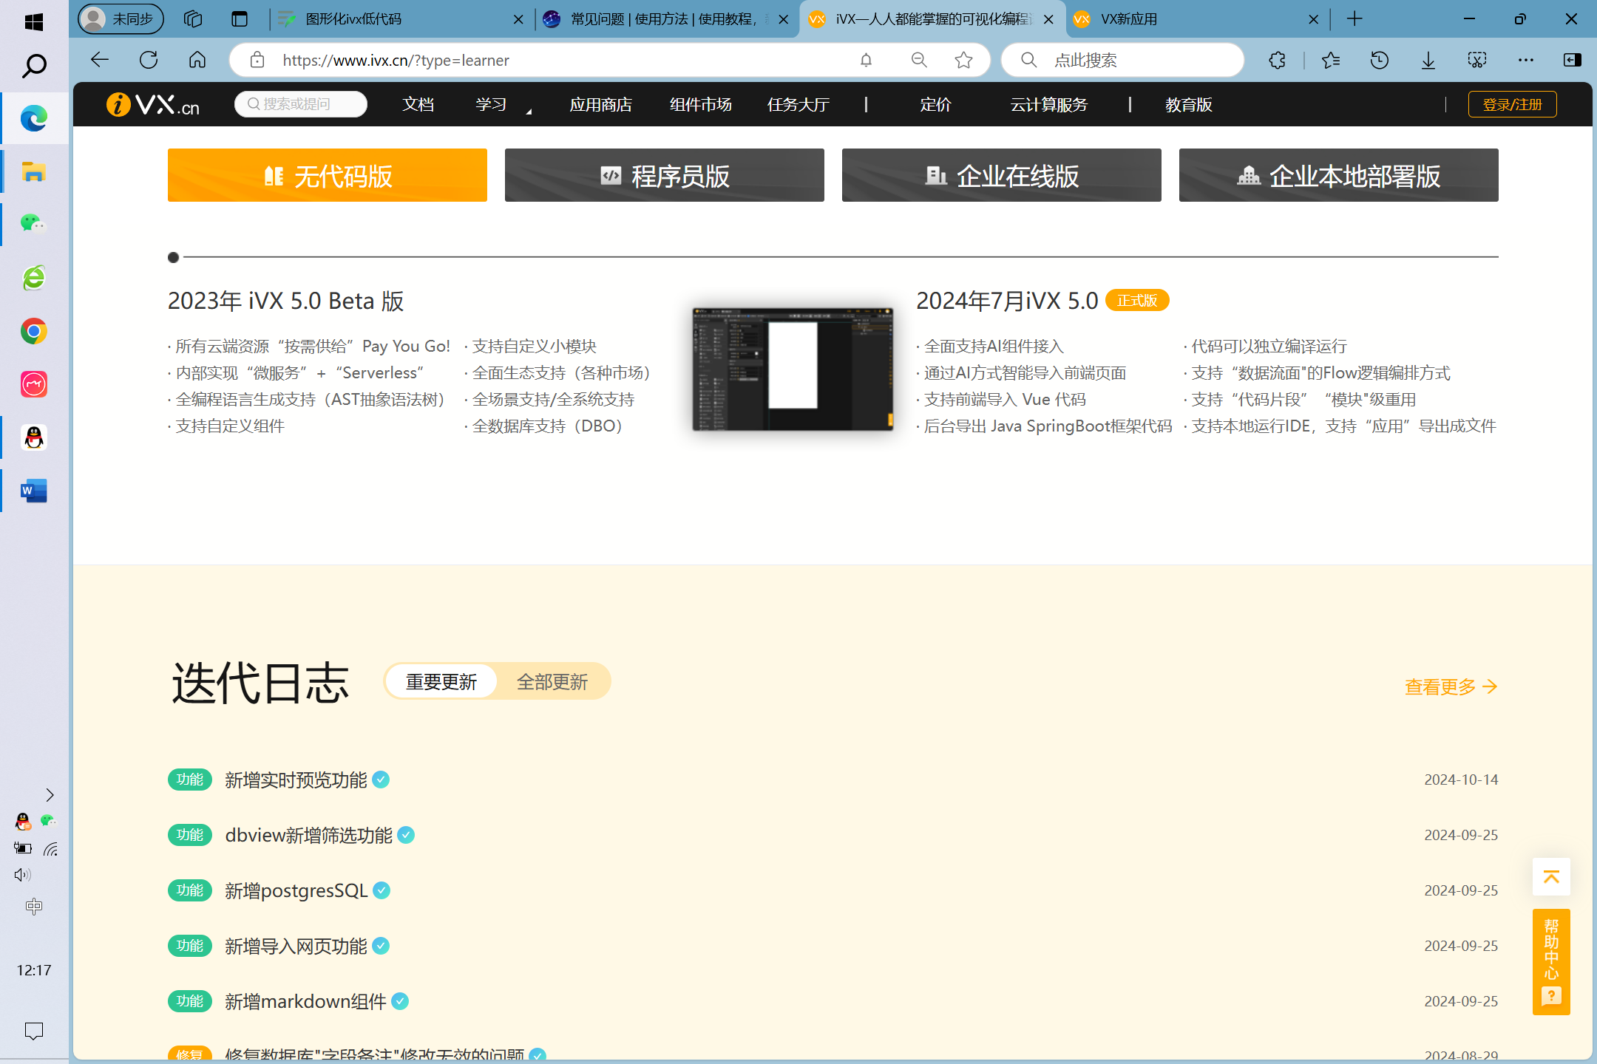Switch to 全部更新 updates
Screen dimensions: 1597x1064
tap(552, 681)
